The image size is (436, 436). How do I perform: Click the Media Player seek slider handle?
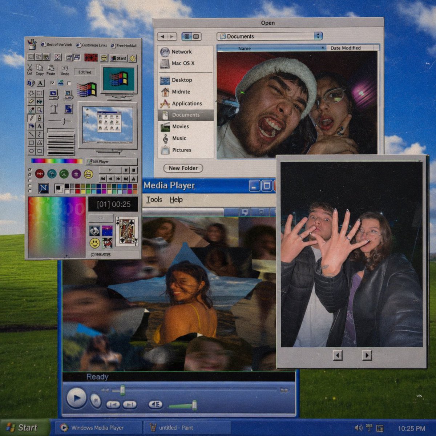[122, 390]
